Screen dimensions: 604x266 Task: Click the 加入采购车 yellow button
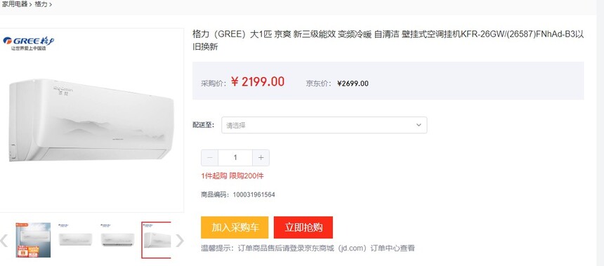(235, 227)
